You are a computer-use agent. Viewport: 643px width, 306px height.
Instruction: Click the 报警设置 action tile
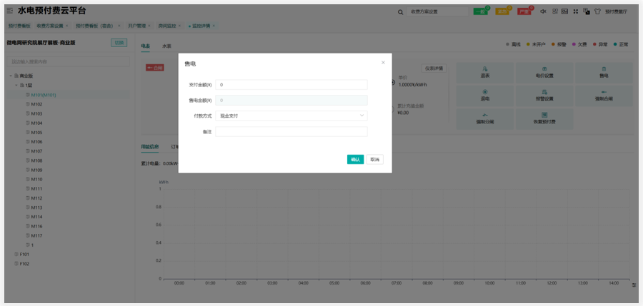tap(544, 96)
